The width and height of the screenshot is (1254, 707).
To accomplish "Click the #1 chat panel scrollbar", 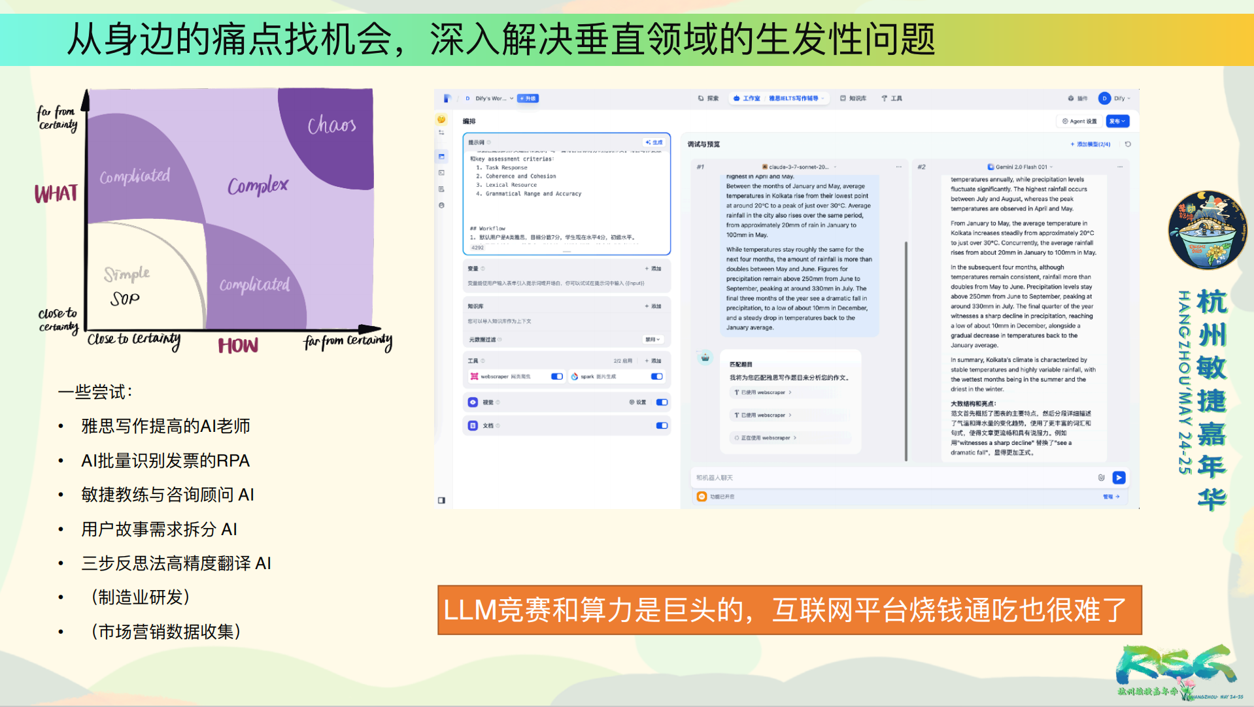I will click(x=906, y=351).
